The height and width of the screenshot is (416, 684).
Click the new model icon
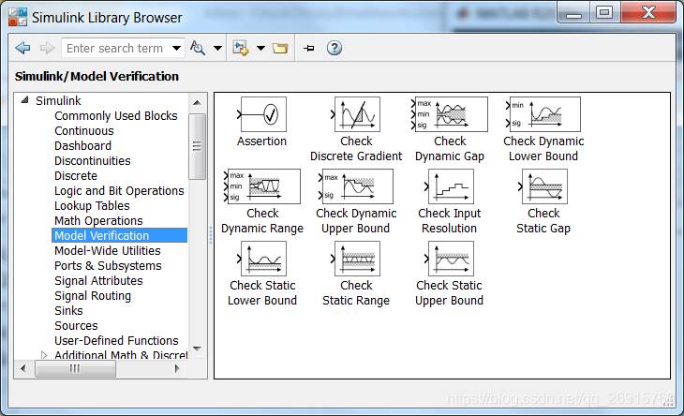coord(241,48)
